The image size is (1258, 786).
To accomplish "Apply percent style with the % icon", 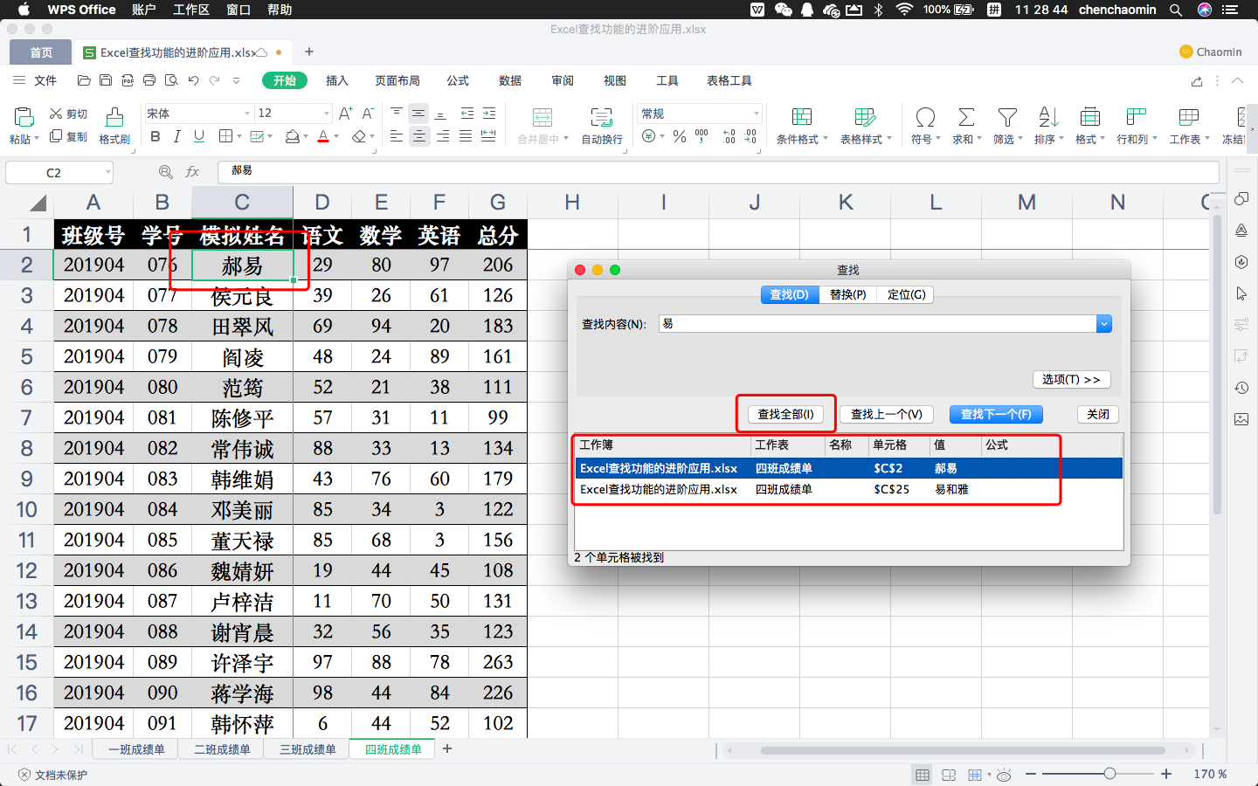I will tap(680, 136).
